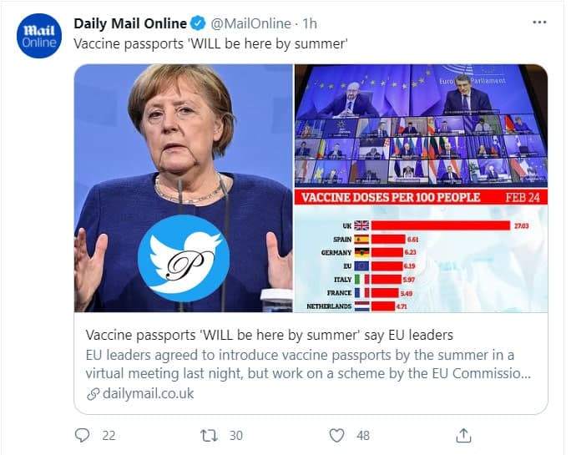Open the card headline about vaccine passports
This screenshot has width=571, height=455.
tap(269, 335)
